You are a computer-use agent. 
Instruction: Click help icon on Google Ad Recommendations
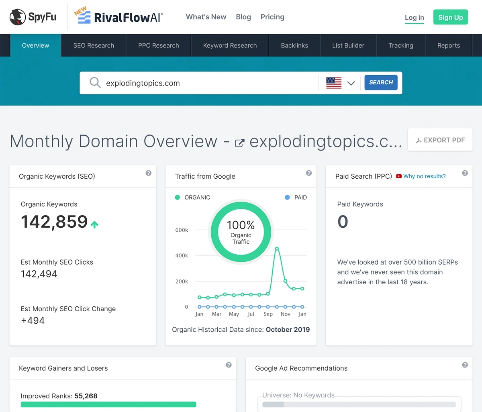click(465, 365)
